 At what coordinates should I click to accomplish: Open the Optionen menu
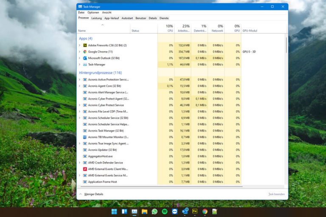pos(93,13)
